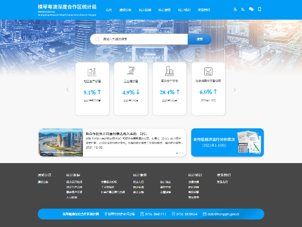Show previous indicator cards with left arrow

(x=67, y=90)
